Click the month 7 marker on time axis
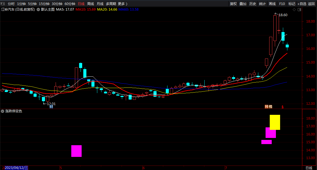Screen dimensions: 317x170 pyautogui.click(x=226, y=168)
